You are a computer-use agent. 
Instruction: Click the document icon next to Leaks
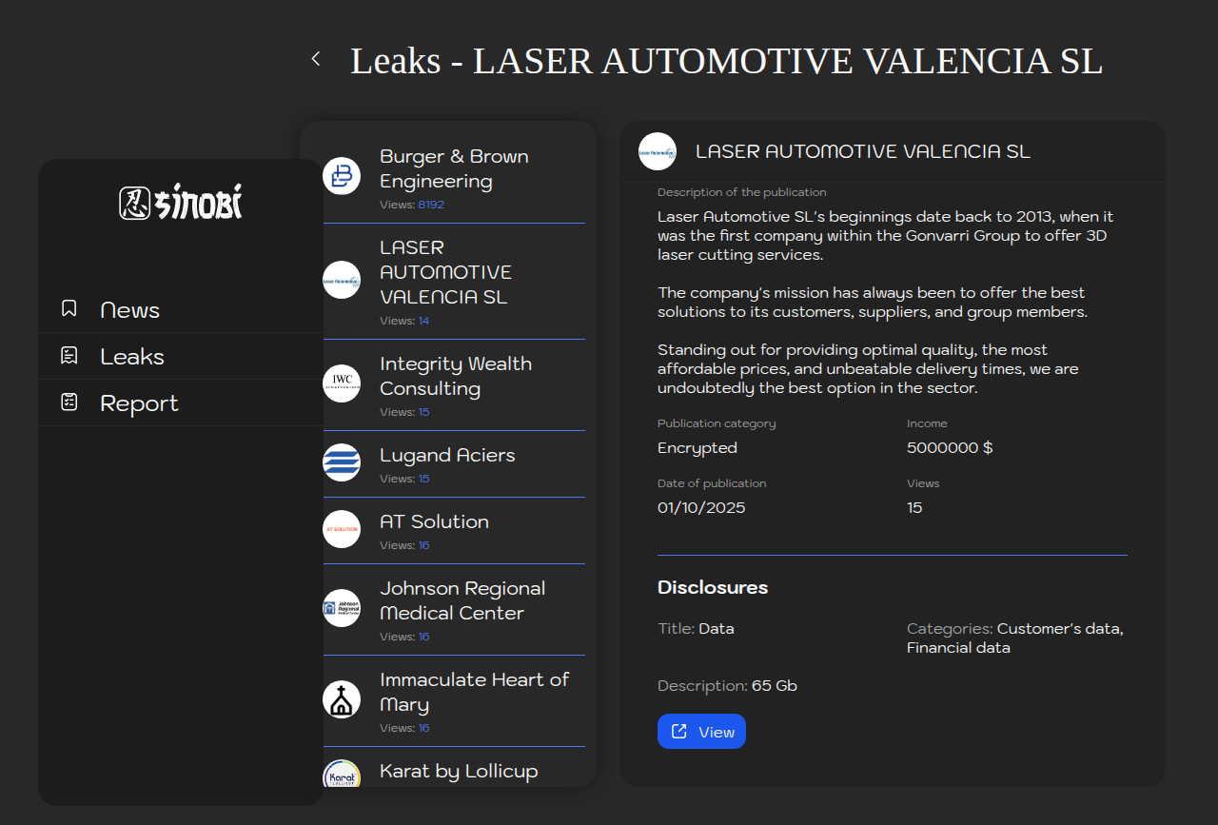[69, 356]
